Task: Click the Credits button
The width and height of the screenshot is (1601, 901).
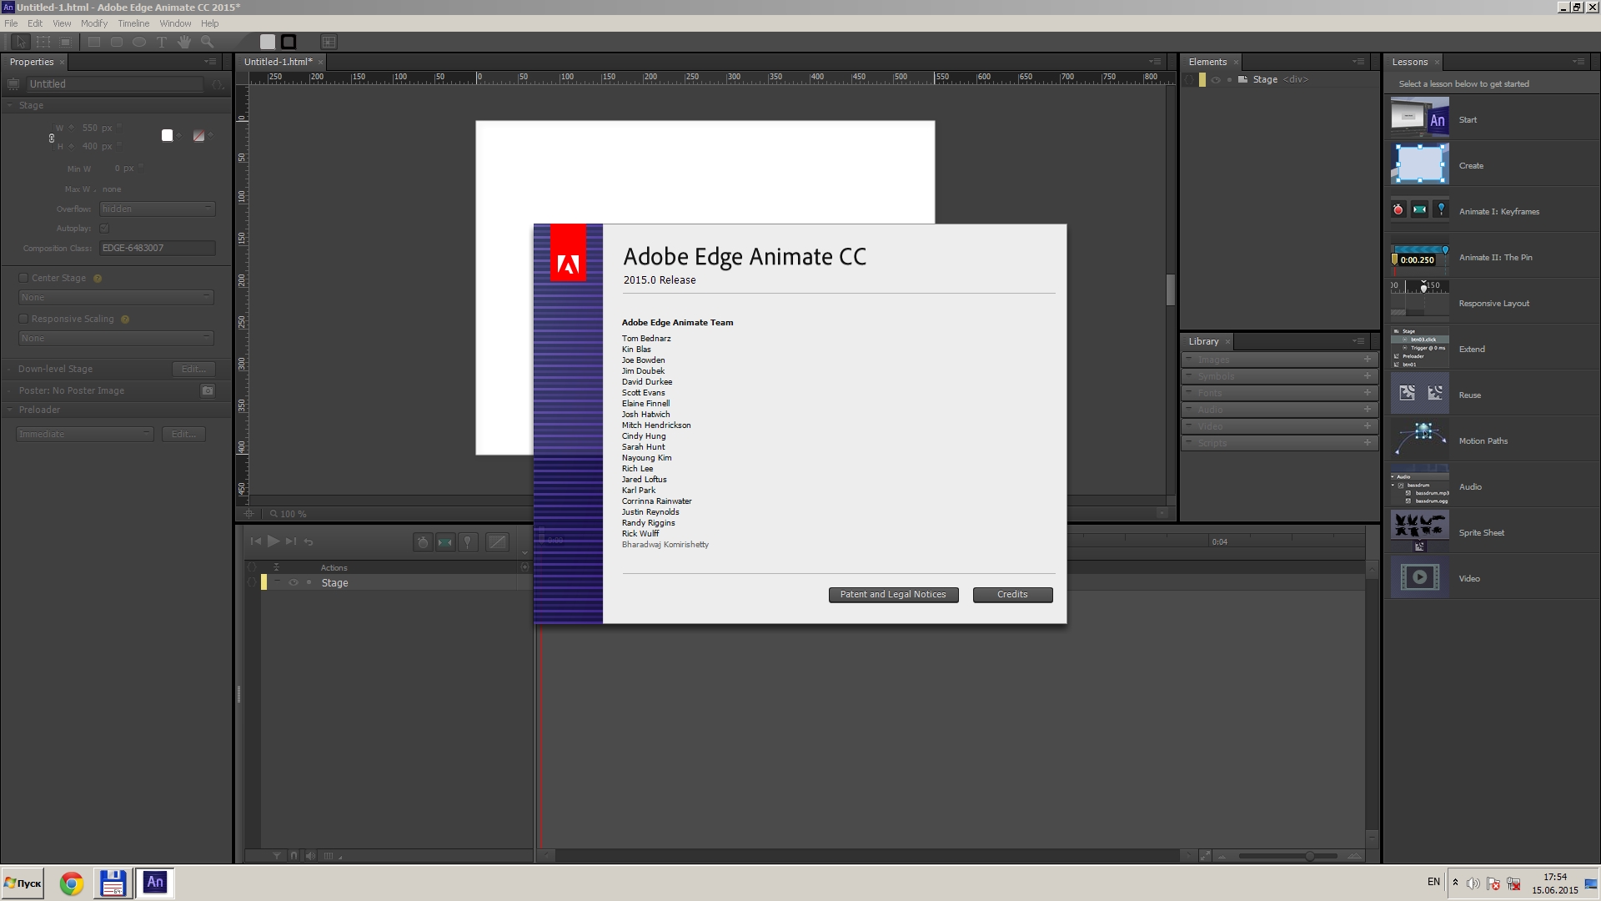Action: tap(1012, 595)
